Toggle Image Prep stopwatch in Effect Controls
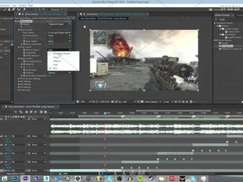Screen dimensions: 243x182 [24, 53]
